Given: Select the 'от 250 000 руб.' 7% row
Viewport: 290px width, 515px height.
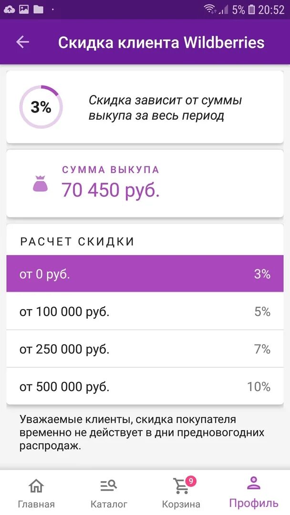Looking at the screenshot, I should tap(145, 349).
